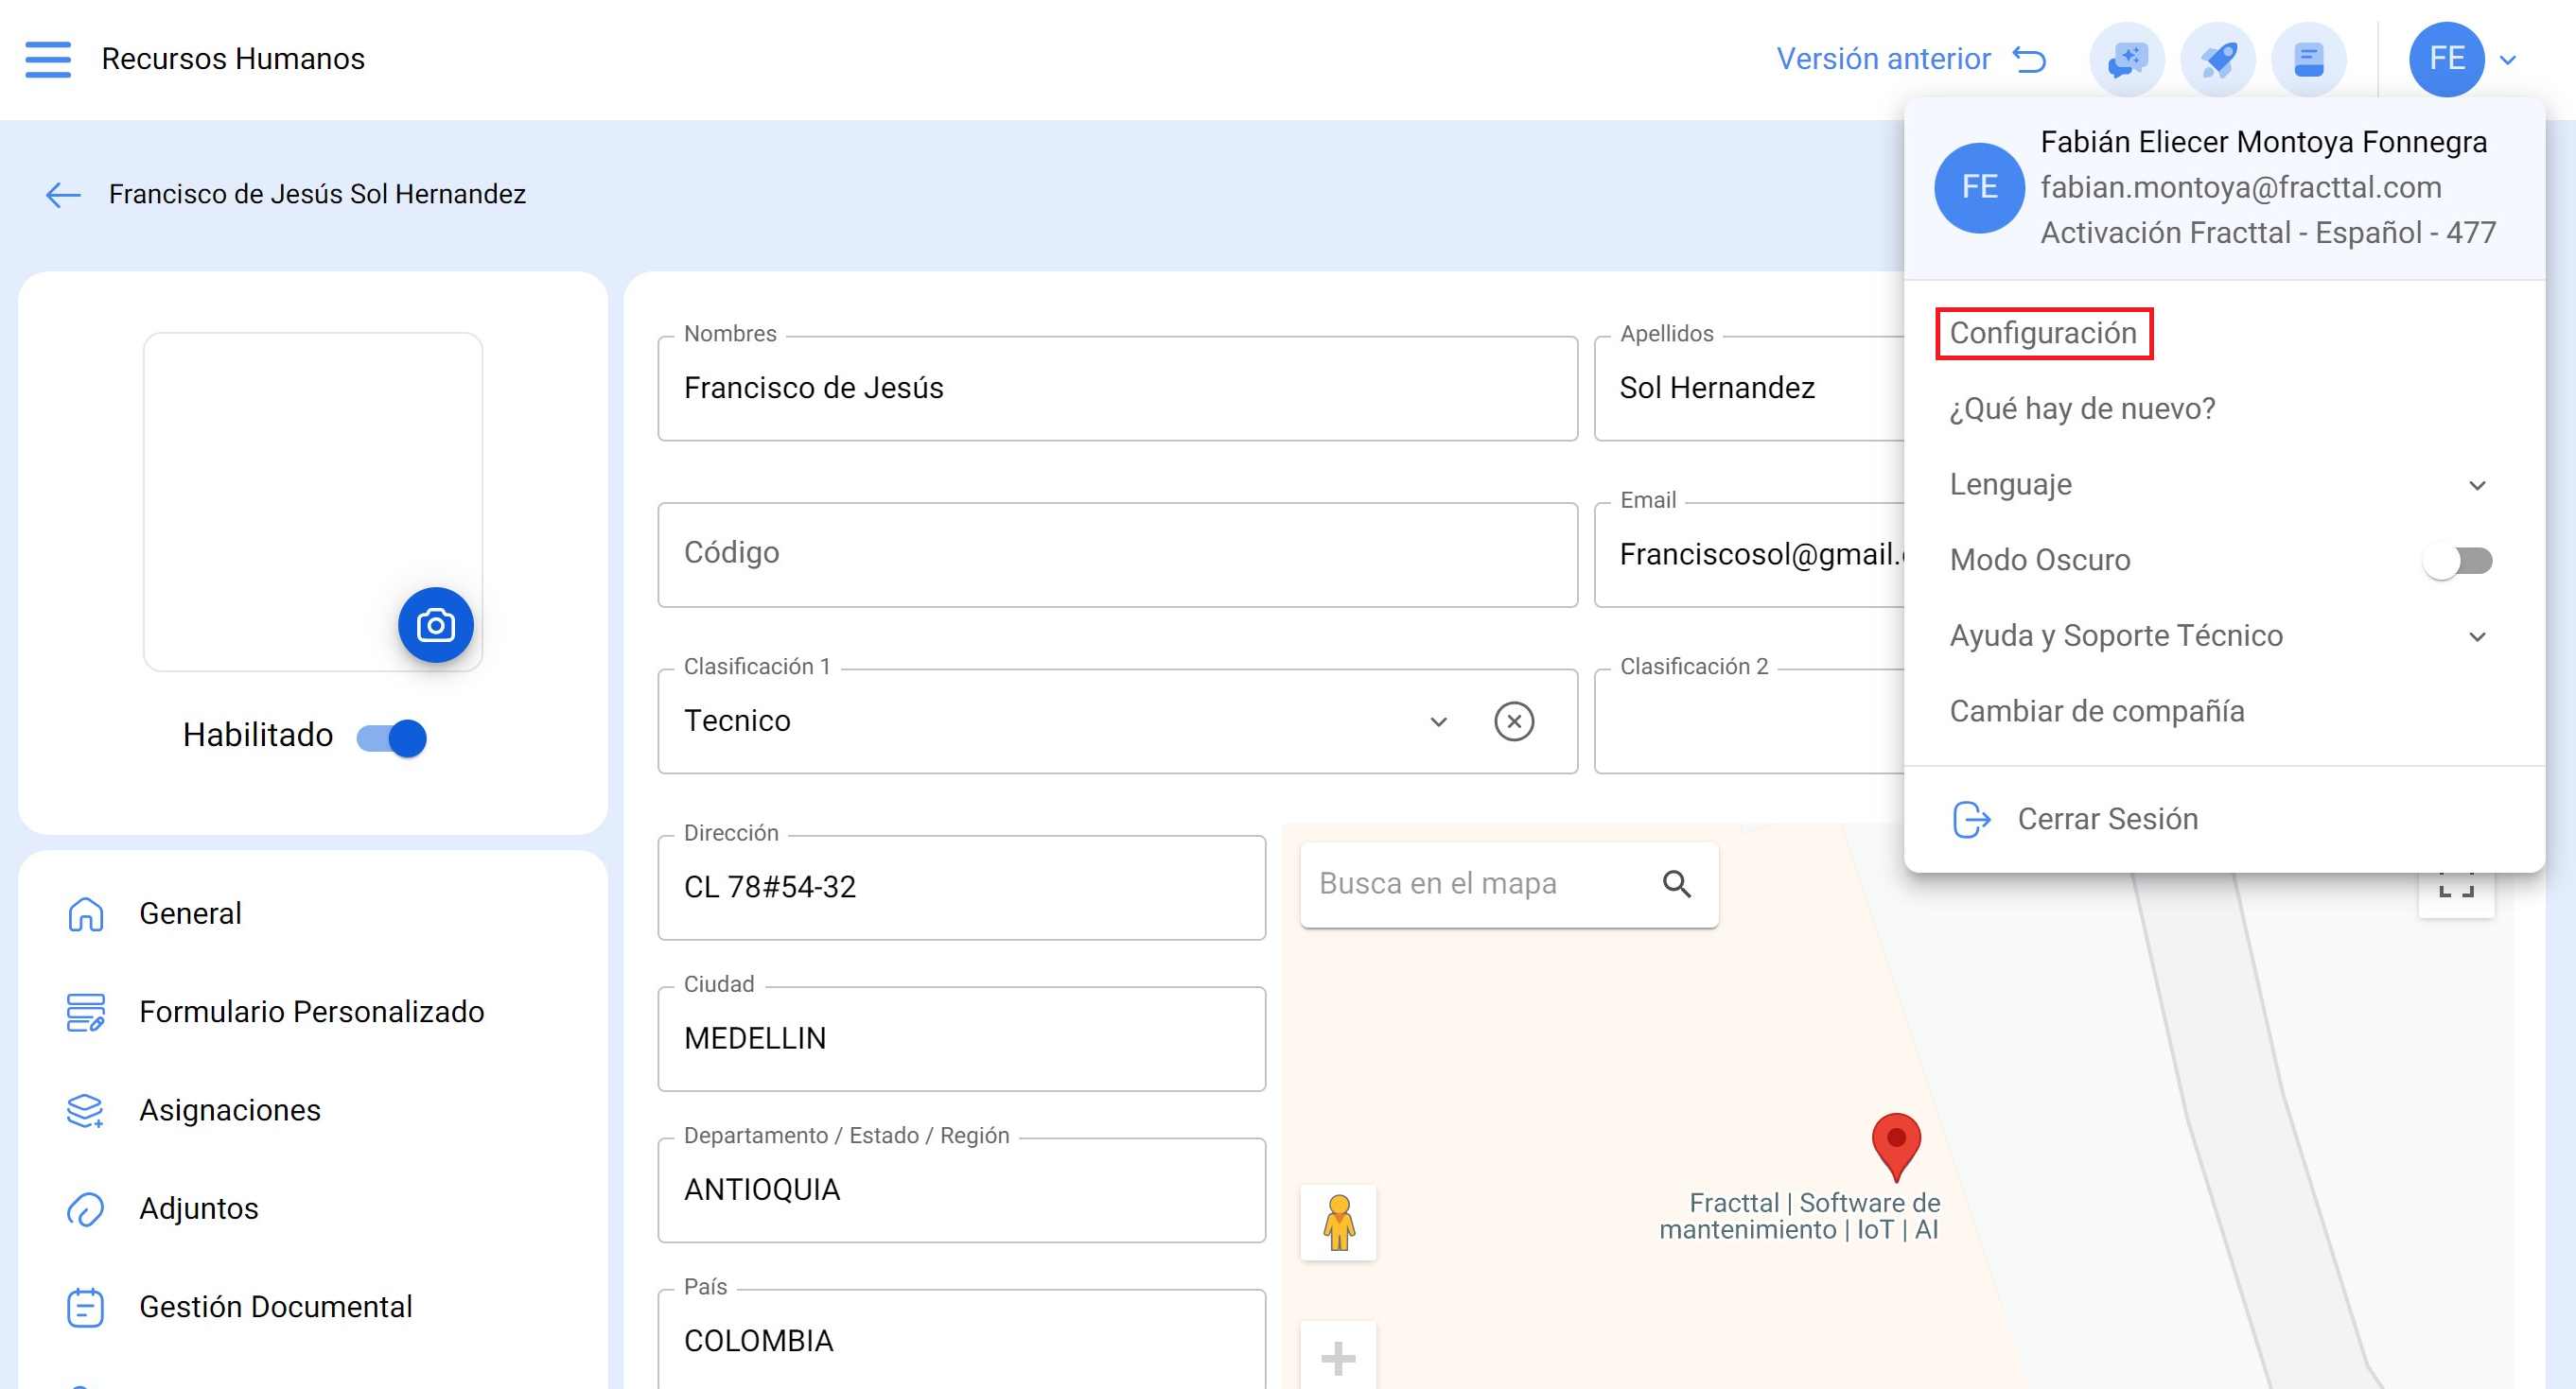The height and width of the screenshot is (1389, 2576).
Task: Click the map search magnifier icon
Action: point(1676,884)
